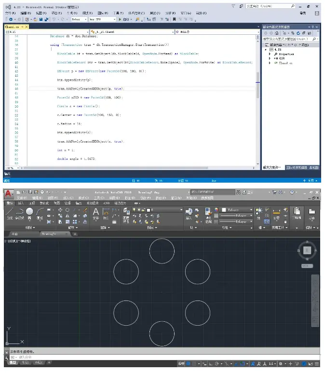Click the object color swatch beside ByLayer
The height and width of the screenshot is (373, 325).
pos(224,210)
